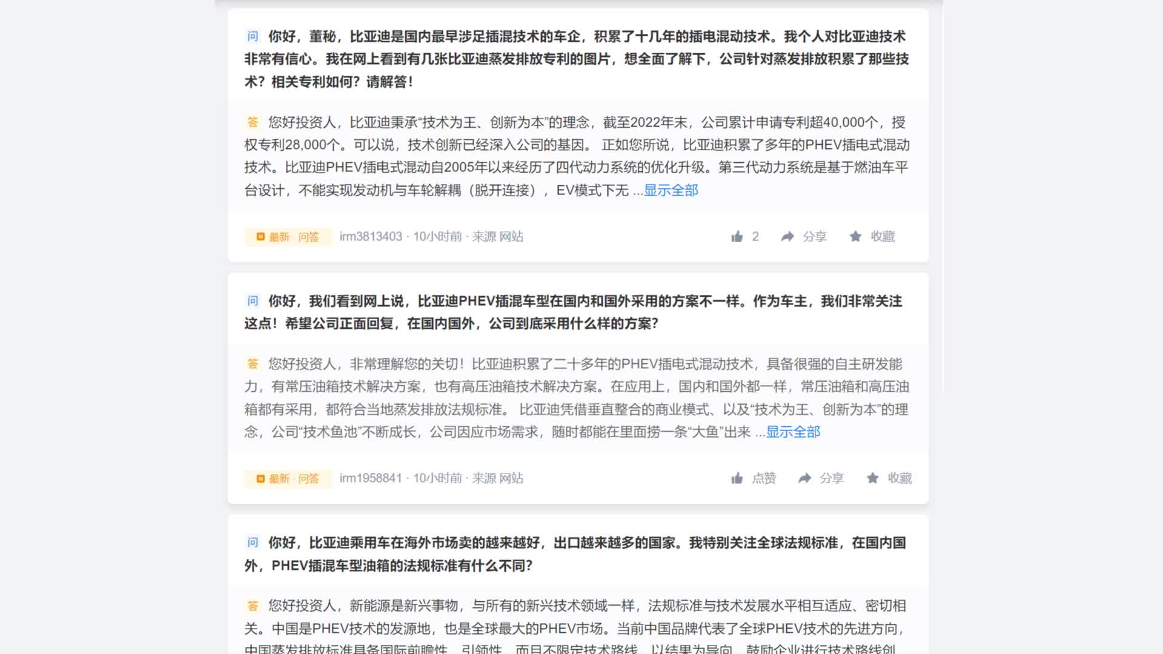Click answer icon of the fuel tank solutions reply
1163x654 pixels.
tap(253, 364)
